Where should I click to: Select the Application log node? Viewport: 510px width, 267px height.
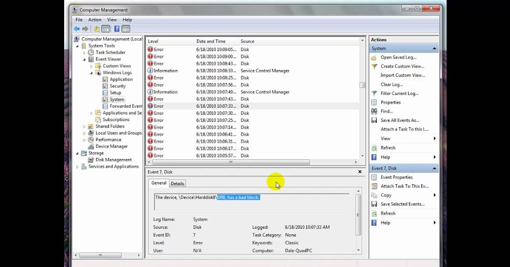121,79
